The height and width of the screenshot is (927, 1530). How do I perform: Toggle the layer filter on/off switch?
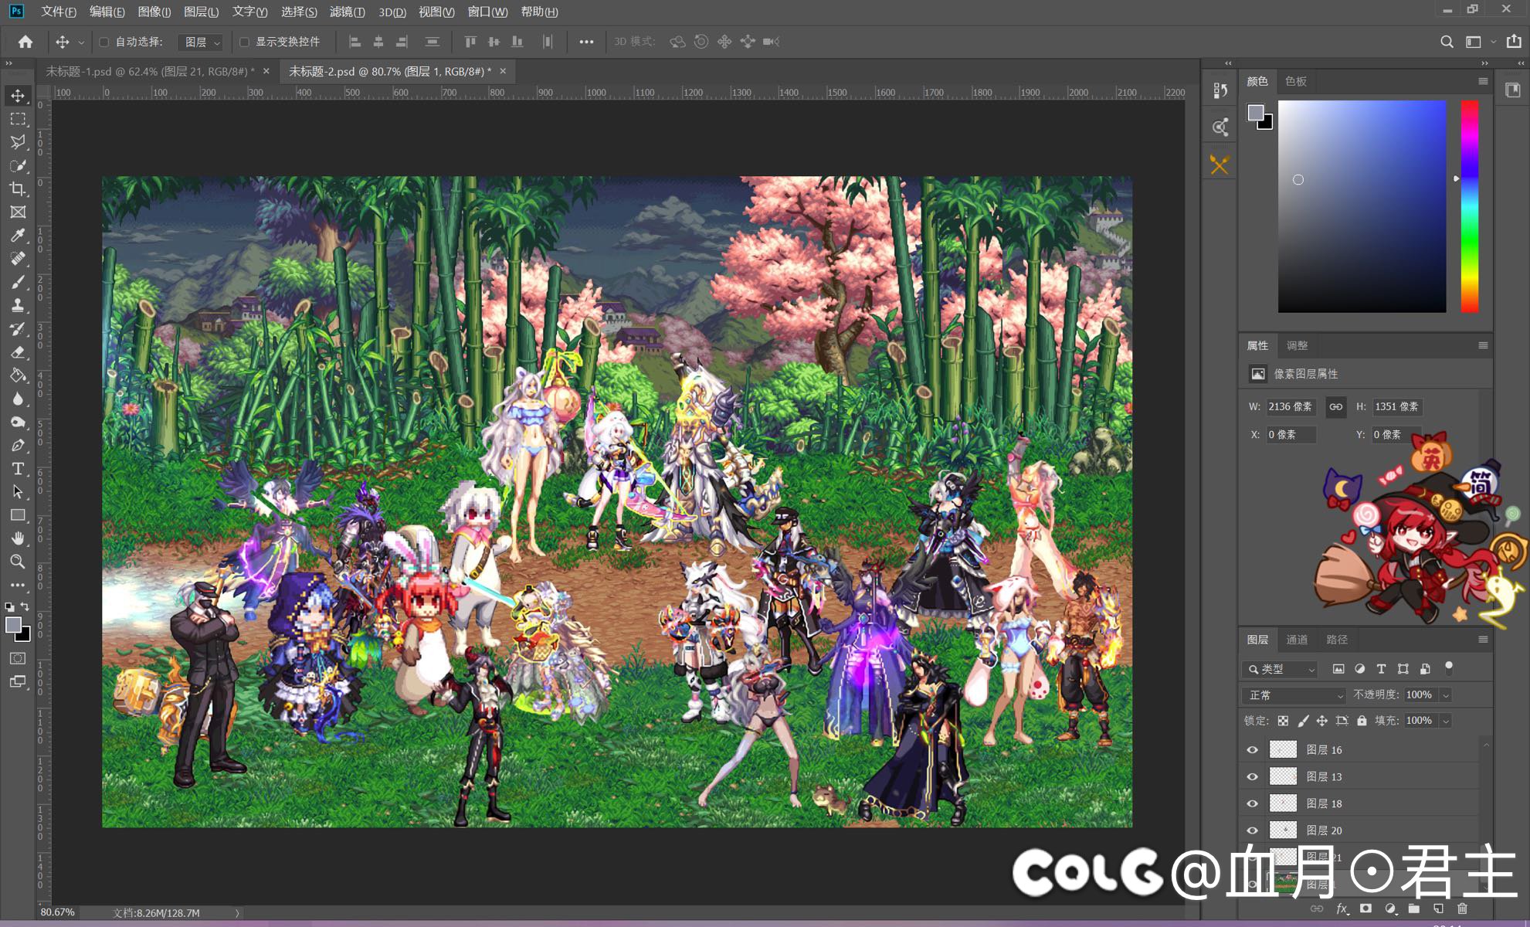click(1449, 667)
